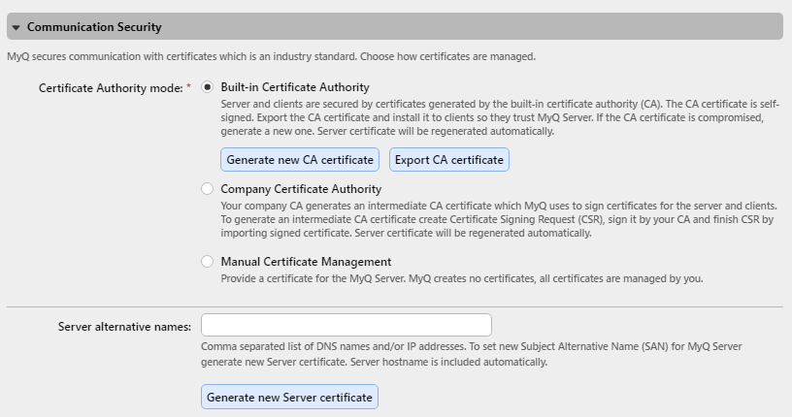Screen dimensions: 792x417
Task: Collapse the Communication Security section triangle
Action: coord(16,27)
